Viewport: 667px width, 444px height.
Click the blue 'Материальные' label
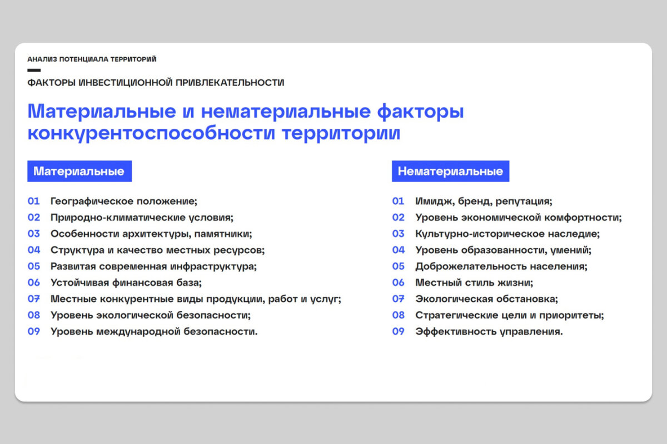pyautogui.click(x=79, y=171)
